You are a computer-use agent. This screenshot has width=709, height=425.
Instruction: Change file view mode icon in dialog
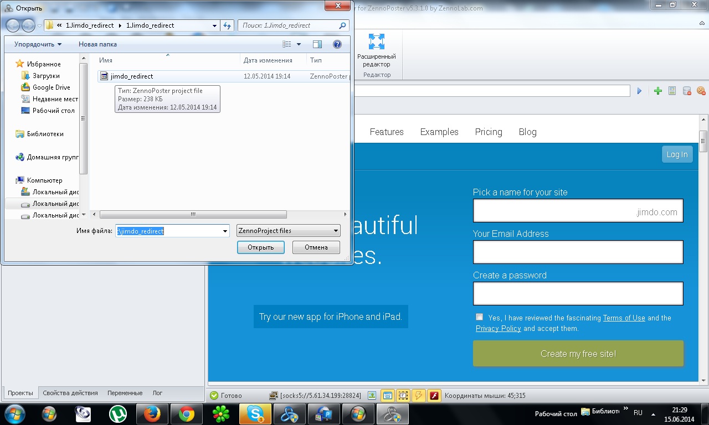287,44
